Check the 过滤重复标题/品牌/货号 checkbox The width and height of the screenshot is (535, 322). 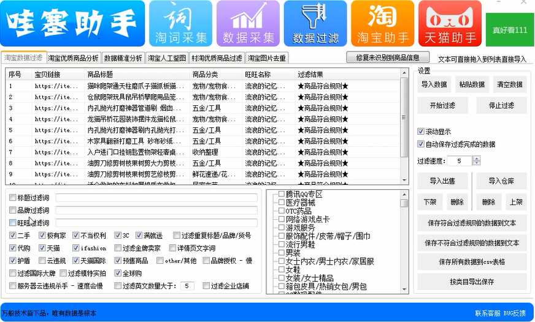click(x=177, y=235)
